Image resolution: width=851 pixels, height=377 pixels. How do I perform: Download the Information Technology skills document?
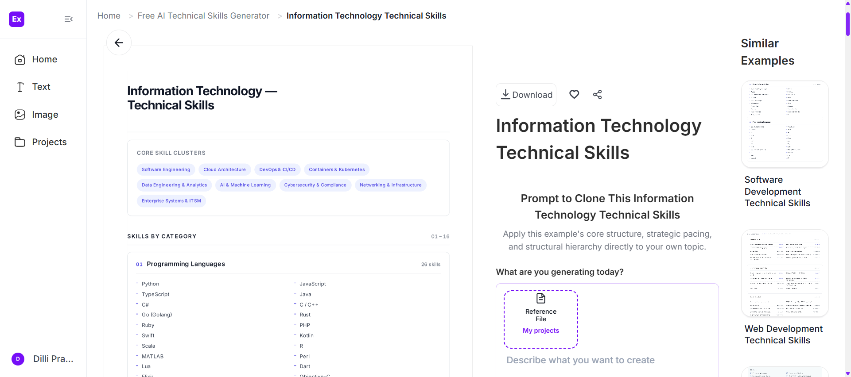tap(526, 95)
